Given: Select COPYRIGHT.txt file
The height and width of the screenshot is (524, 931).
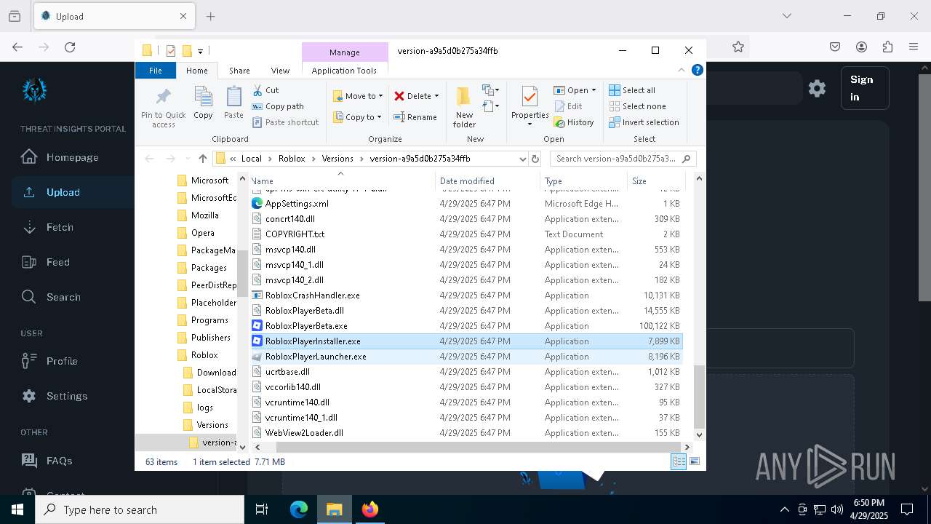Looking at the screenshot, I should click(x=467, y=234).
